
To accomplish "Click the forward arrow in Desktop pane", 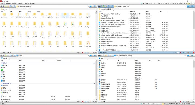I will pos(101,55).
